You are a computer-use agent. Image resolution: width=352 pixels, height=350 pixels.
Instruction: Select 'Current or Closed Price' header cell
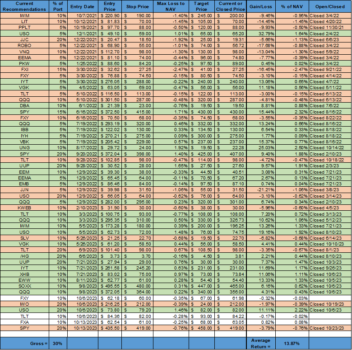pyautogui.click(x=230, y=6)
